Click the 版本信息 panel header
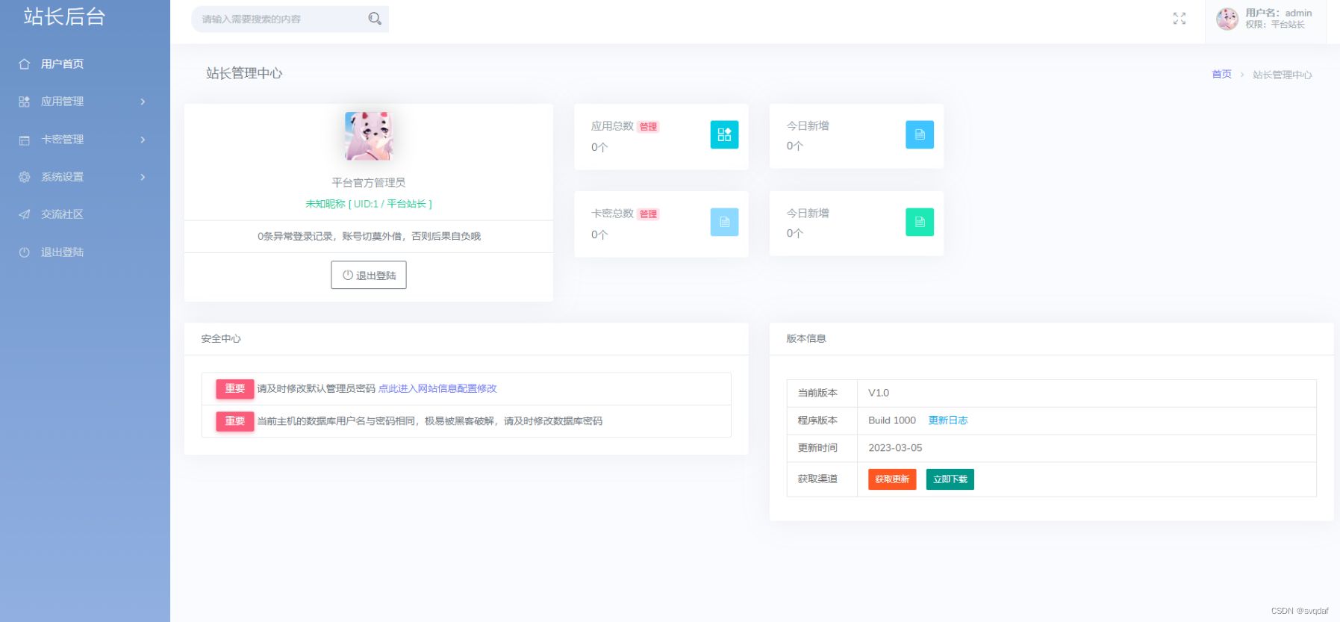The height and width of the screenshot is (622, 1340). (806, 339)
